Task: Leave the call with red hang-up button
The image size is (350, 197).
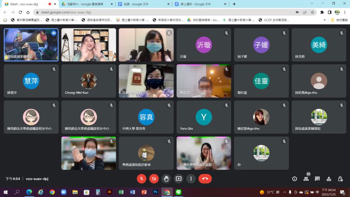Action: click(x=205, y=179)
